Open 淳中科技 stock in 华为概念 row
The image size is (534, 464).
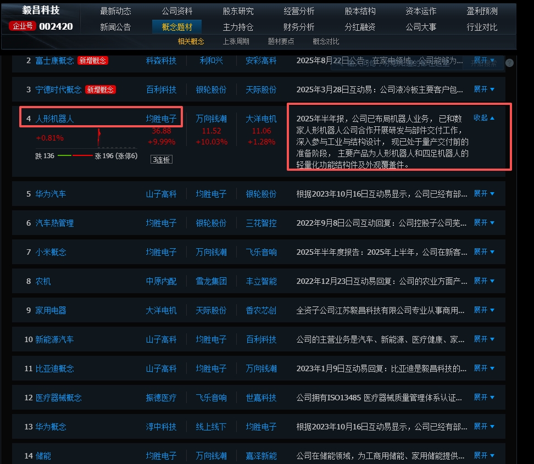(161, 427)
